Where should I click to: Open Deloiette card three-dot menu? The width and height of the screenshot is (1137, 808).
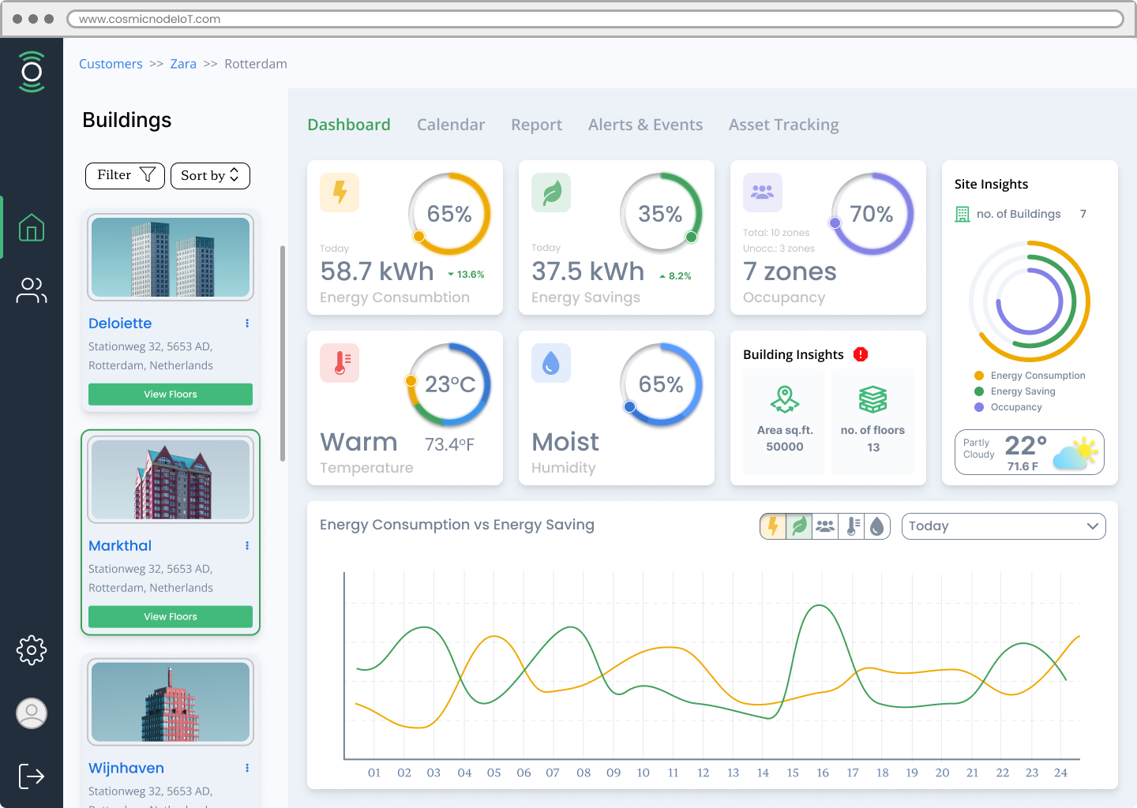point(247,324)
